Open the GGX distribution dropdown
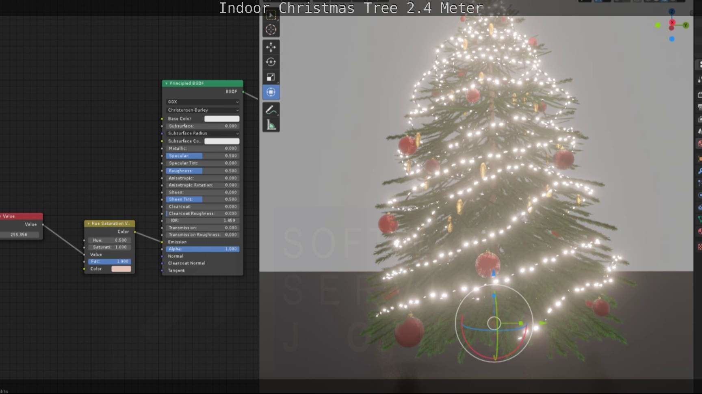 click(203, 102)
